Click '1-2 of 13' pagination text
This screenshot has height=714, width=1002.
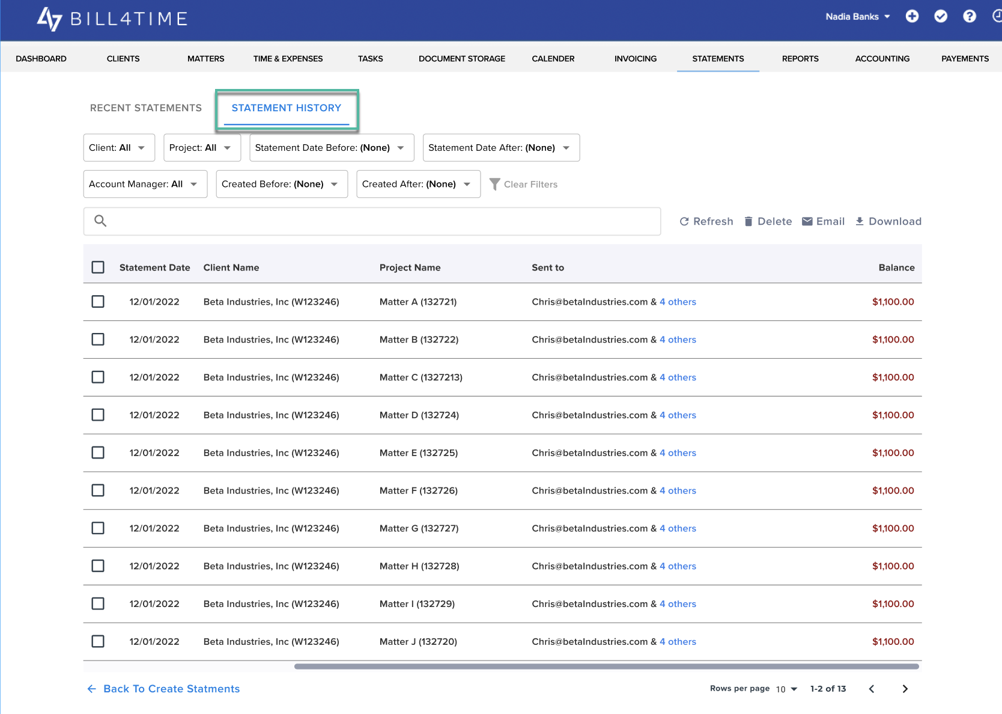(828, 689)
